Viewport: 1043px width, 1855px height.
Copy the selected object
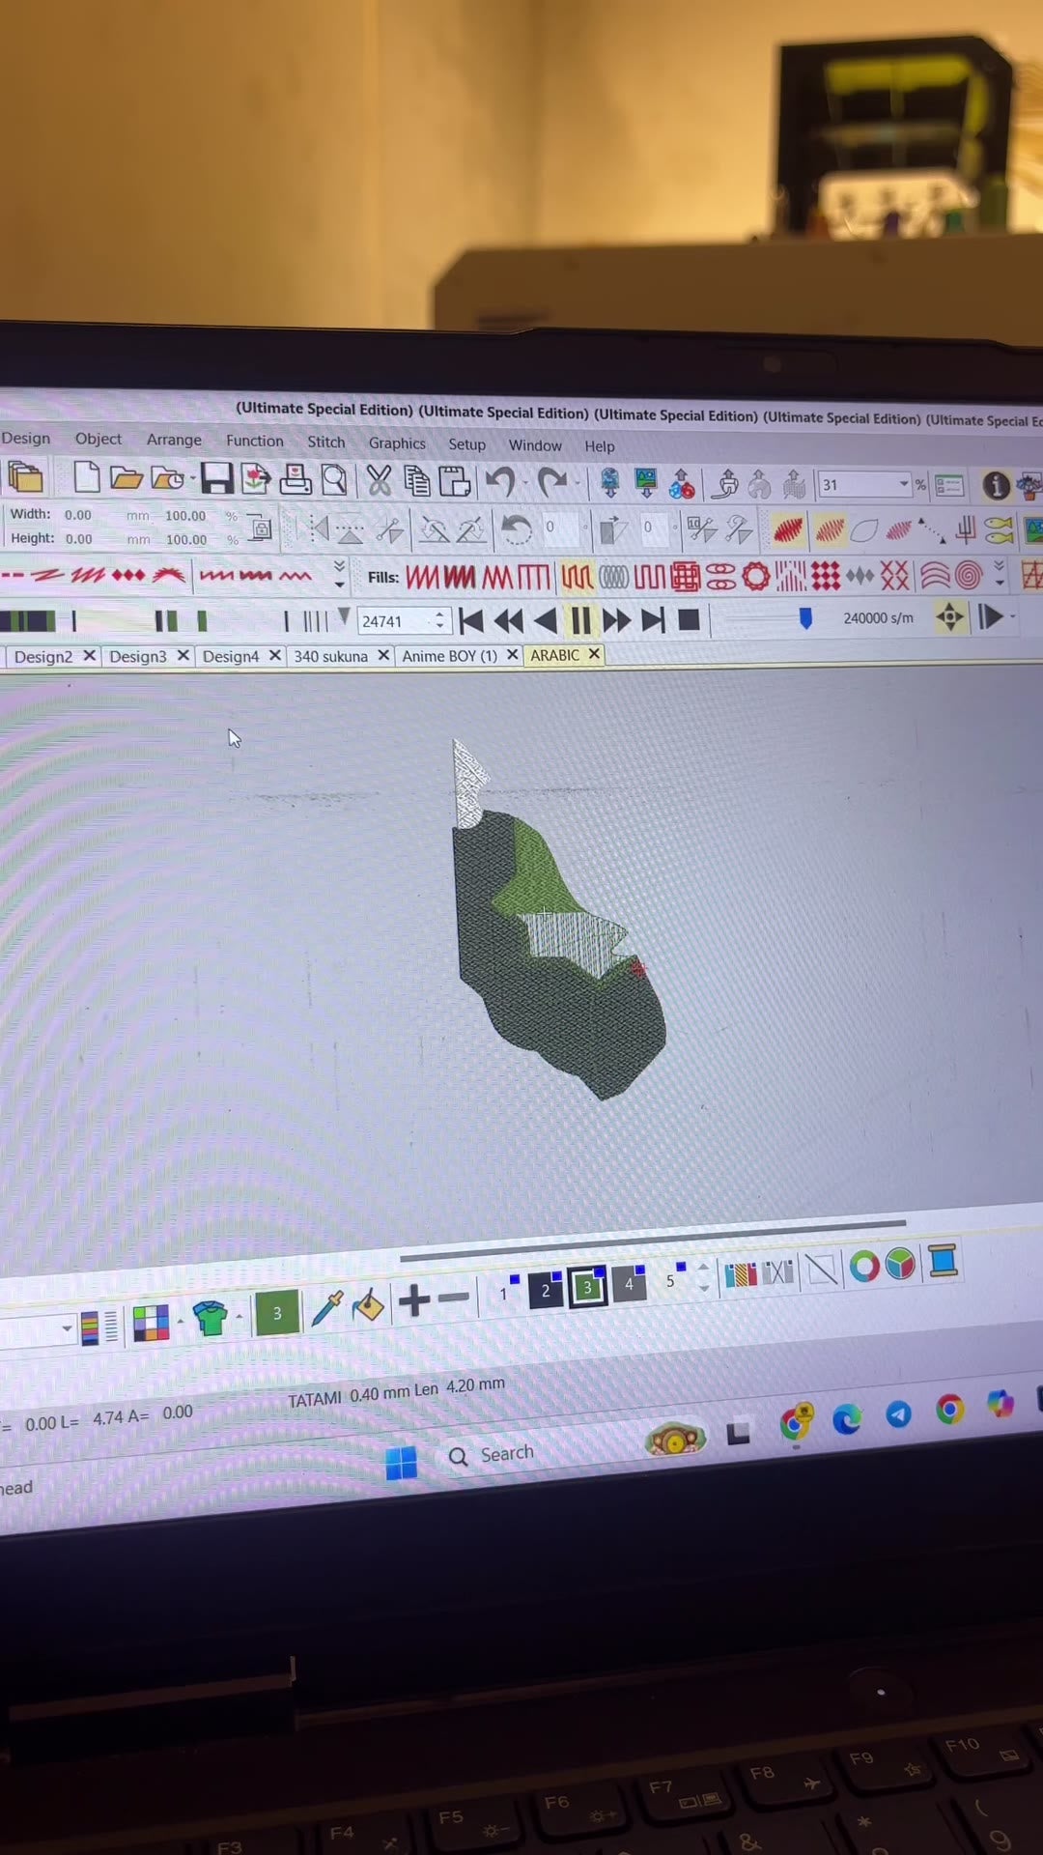pos(416,481)
